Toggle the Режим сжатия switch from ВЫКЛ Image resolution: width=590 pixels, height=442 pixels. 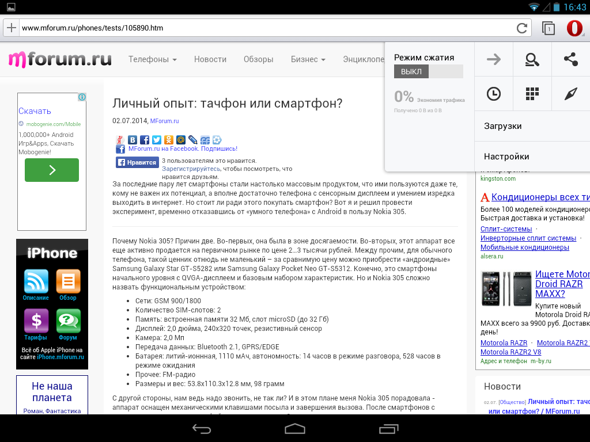tap(428, 71)
